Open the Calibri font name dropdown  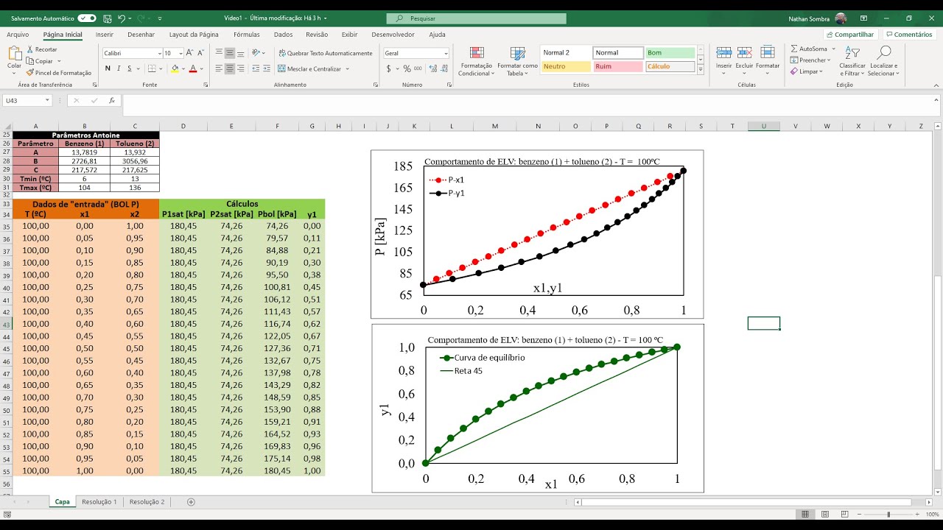click(160, 53)
